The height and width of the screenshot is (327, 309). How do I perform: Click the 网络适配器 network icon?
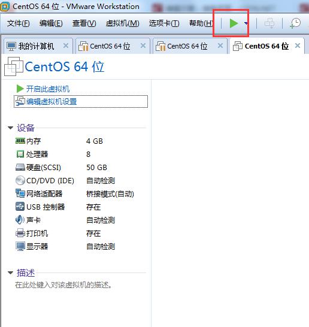tap(20, 193)
